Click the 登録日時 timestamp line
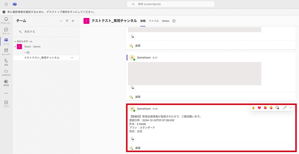299x154 pixels. click(x=152, y=120)
